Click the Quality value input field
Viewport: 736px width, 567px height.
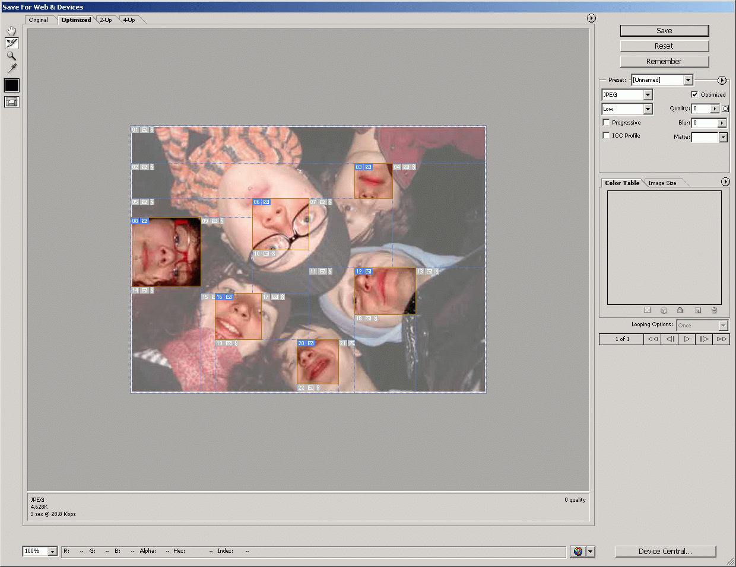point(701,109)
